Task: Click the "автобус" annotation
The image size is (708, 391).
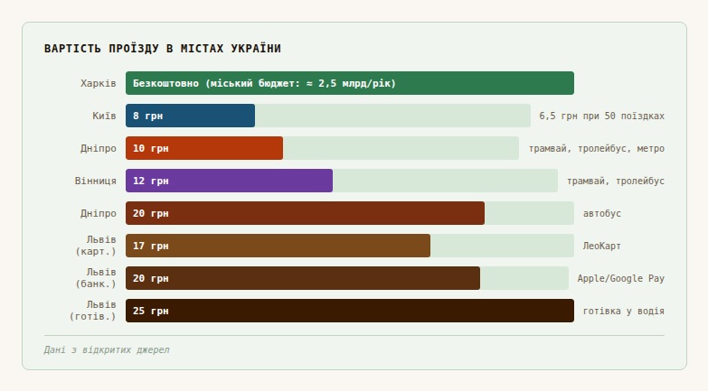Action: [602, 213]
